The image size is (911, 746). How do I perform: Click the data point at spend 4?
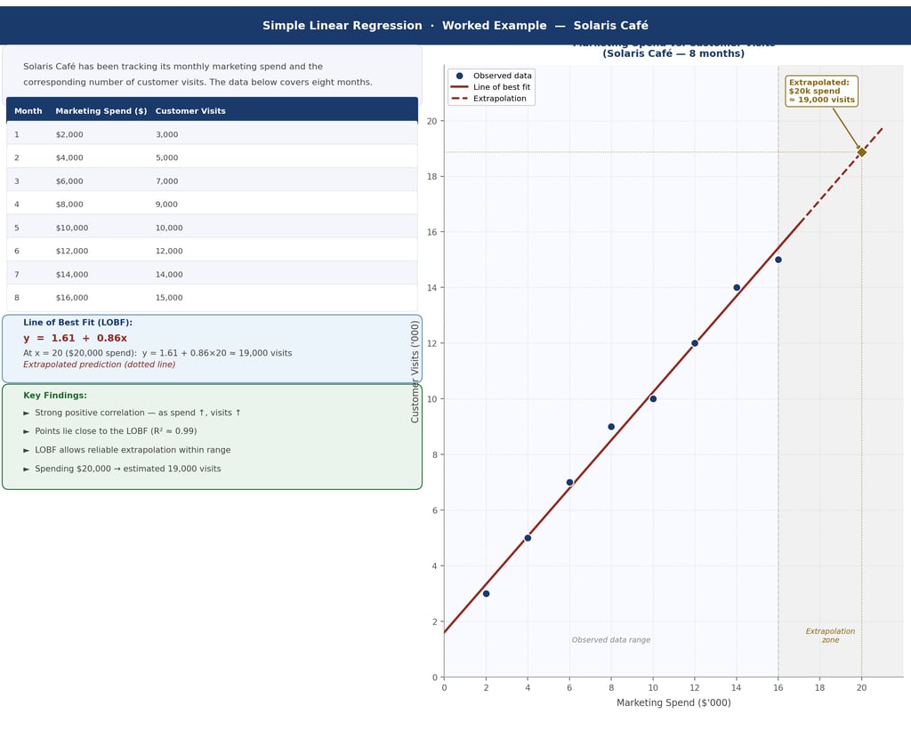tap(528, 538)
